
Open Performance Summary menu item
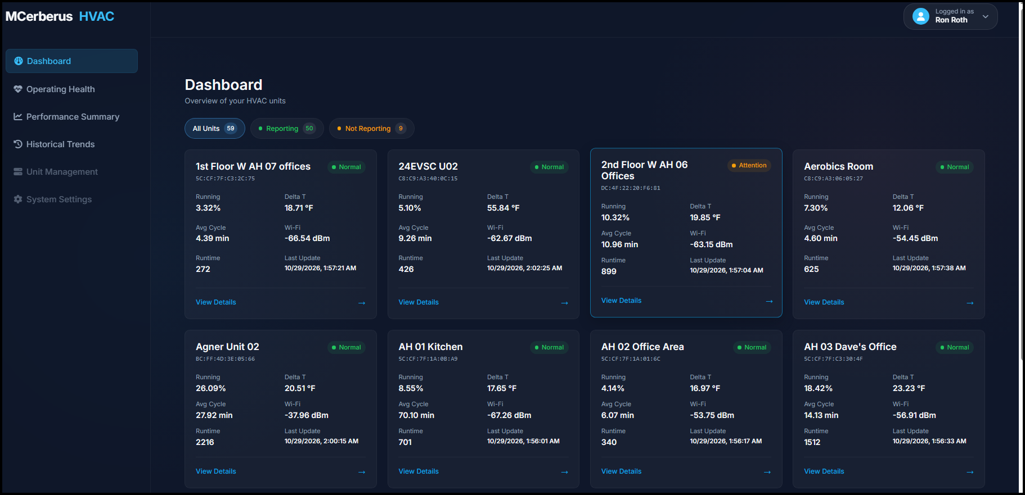[x=71, y=117]
